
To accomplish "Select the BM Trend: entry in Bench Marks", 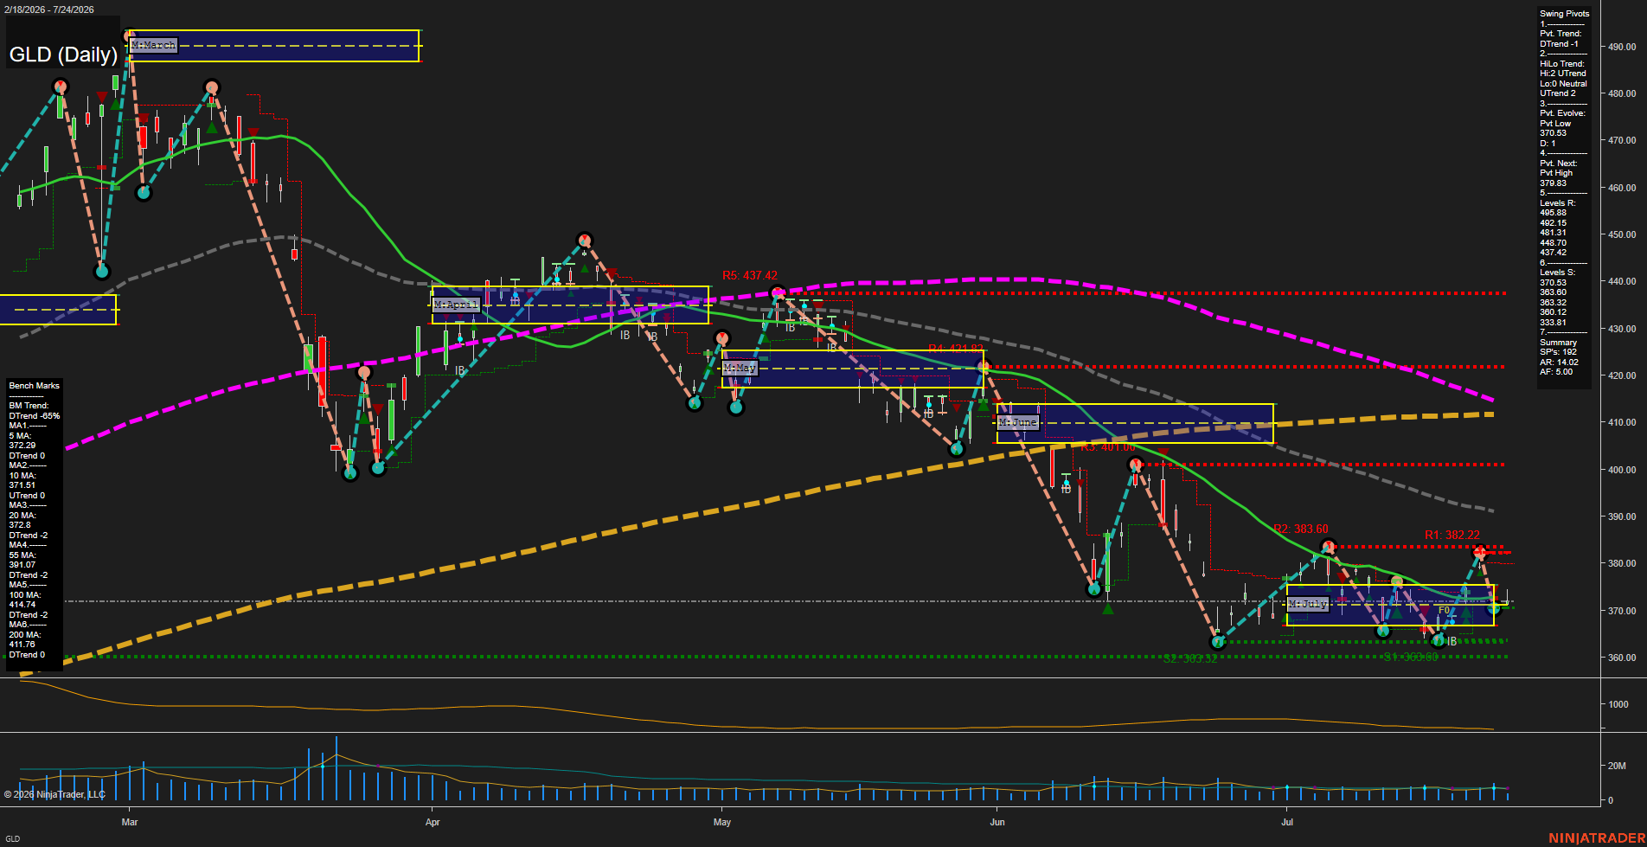I will pos(29,406).
